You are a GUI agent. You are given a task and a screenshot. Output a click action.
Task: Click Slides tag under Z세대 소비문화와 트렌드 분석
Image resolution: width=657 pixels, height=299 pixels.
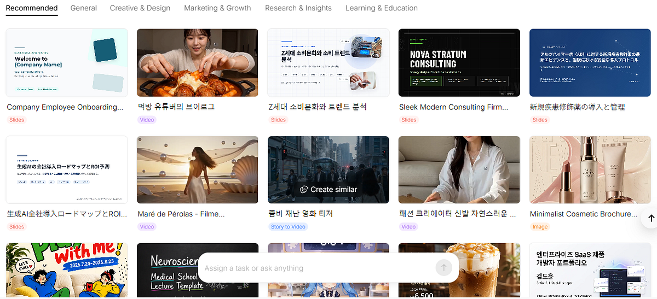tap(278, 120)
